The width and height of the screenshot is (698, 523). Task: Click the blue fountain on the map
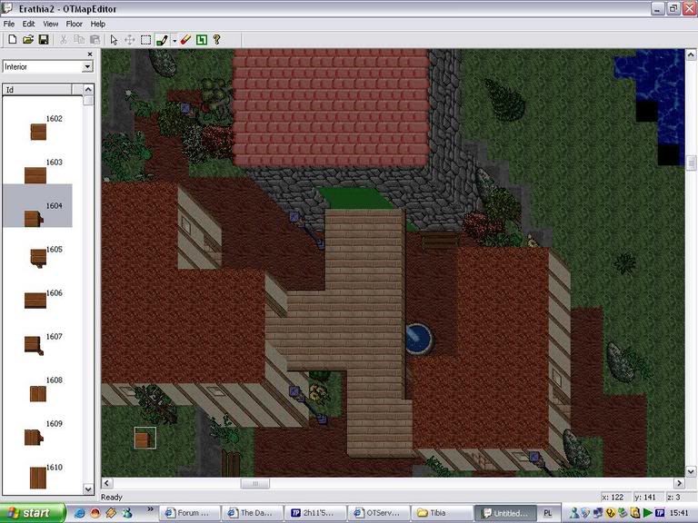(418, 339)
